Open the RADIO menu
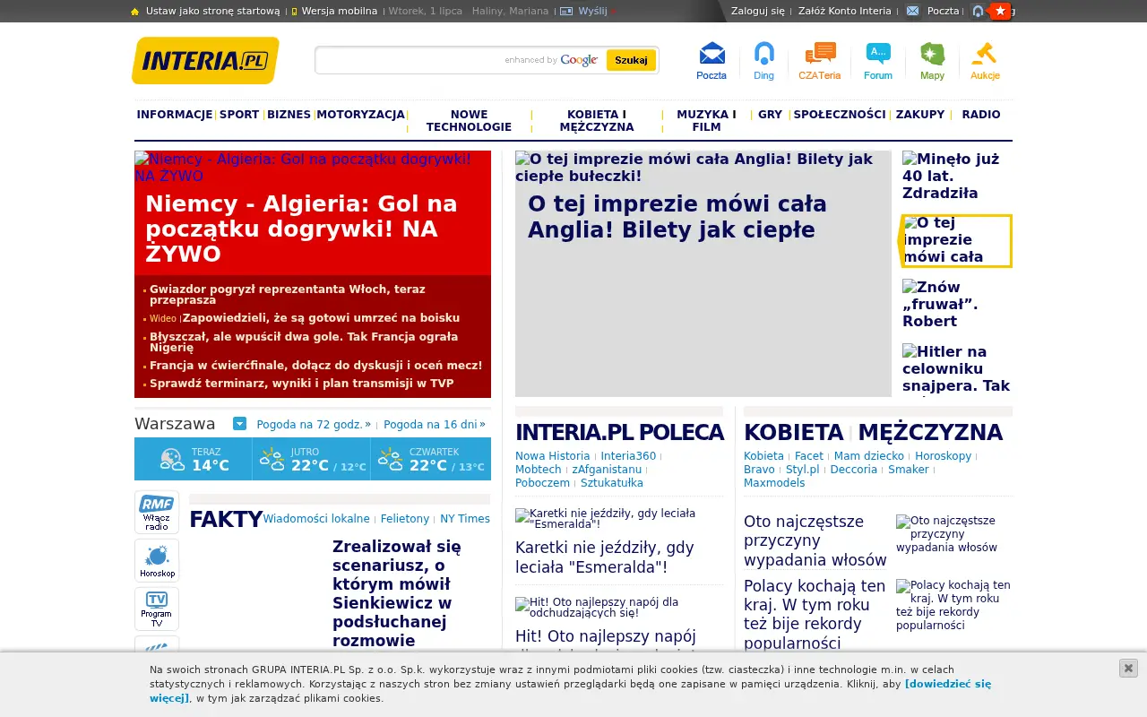 tap(981, 115)
